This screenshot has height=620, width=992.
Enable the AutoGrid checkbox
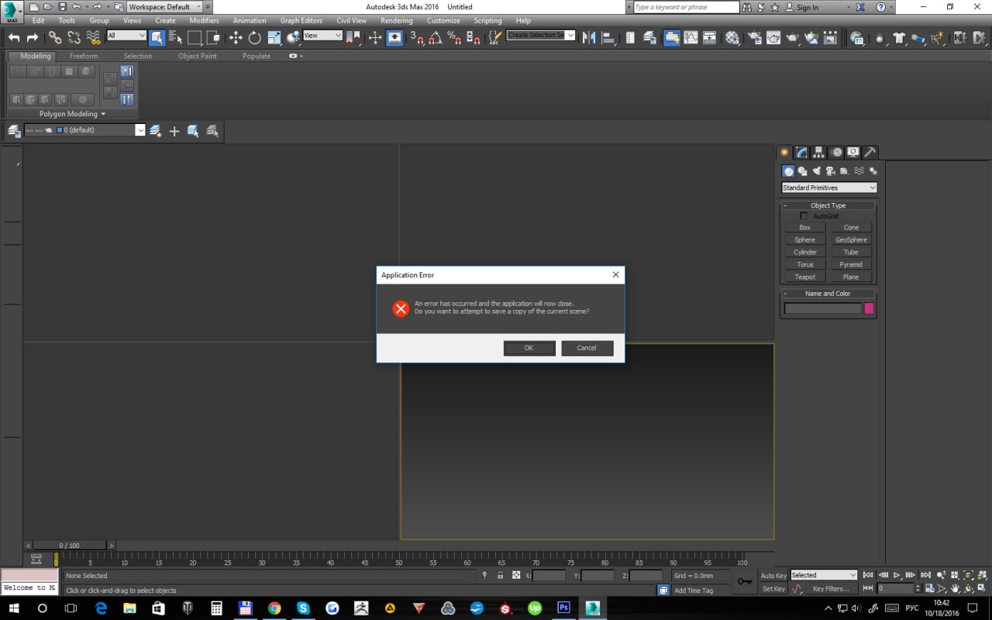tap(804, 216)
